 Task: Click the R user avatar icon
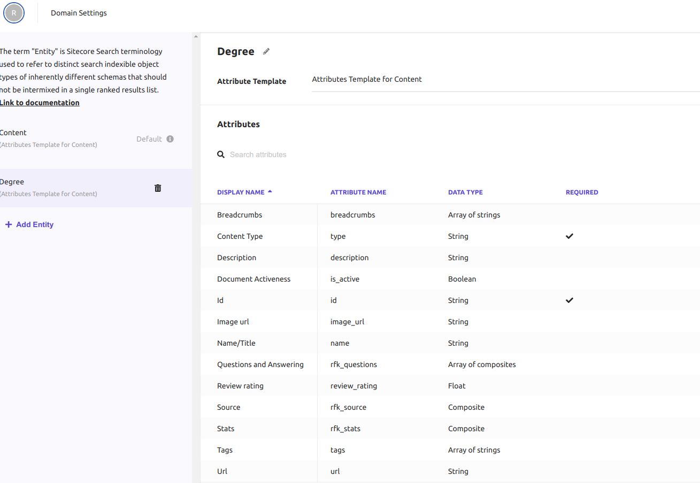tap(14, 13)
